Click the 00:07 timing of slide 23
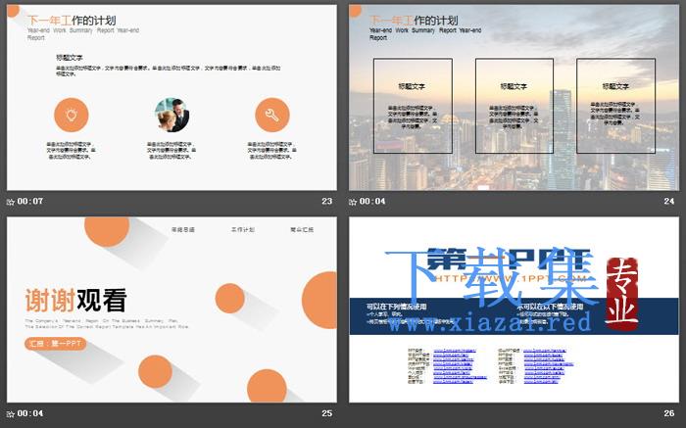The height and width of the screenshot is (428, 686). pos(30,201)
